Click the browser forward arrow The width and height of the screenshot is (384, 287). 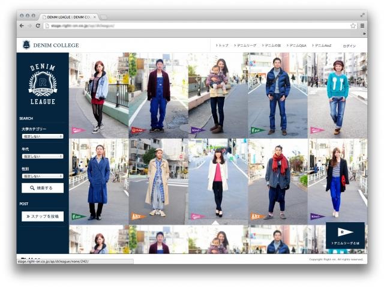coord(30,26)
